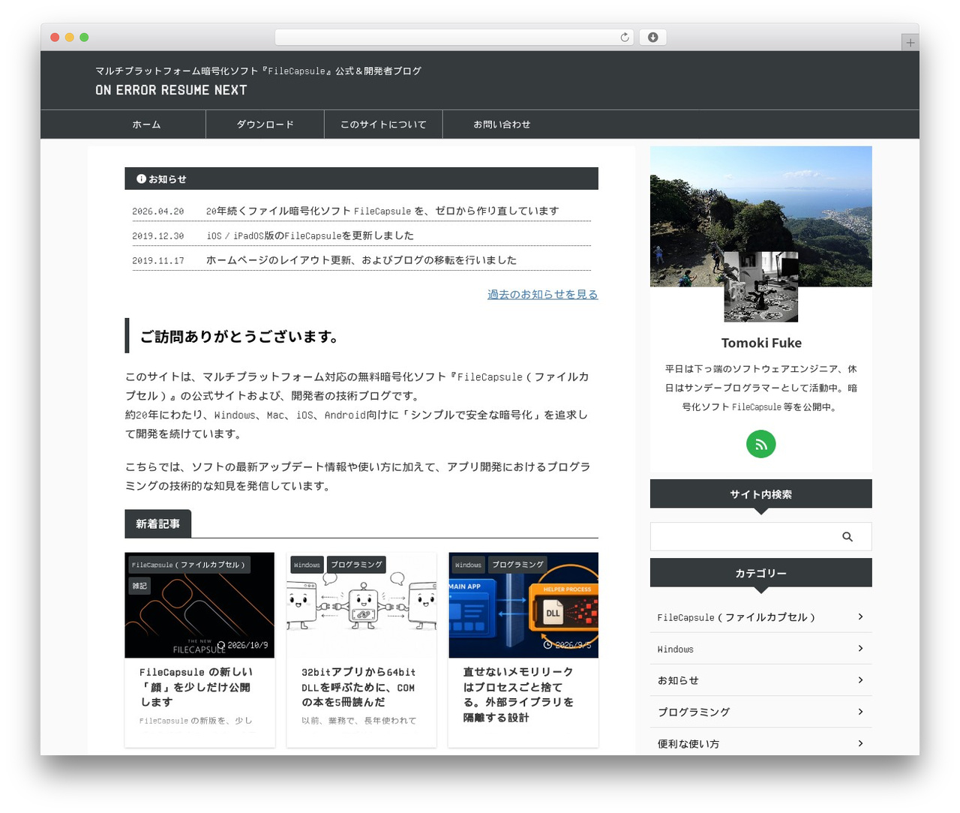Follow the 過去のお知らせを見る link
Screen dimensions: 960x813
pos(543,294)
